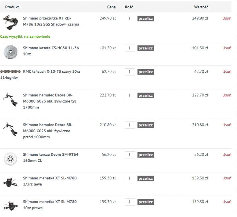Open the rear Deore BR-M6000 brake image
The width and height of the screenshot is (237, 217).
(10, 100)
